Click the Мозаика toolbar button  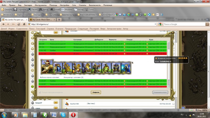pos(67,9)
